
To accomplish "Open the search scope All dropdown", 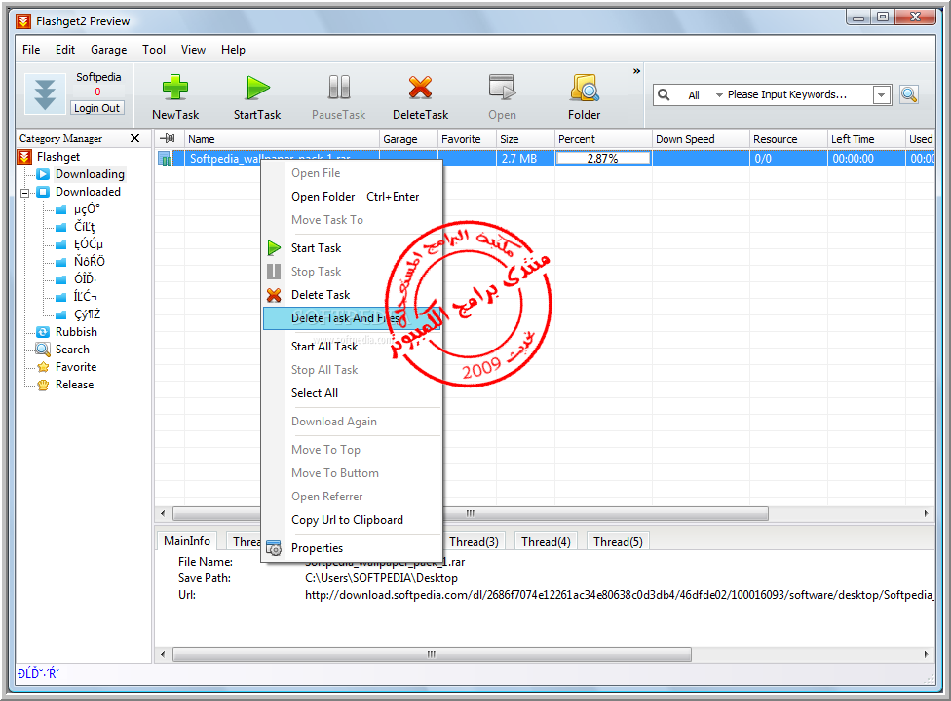I will (x=704, y=95).
